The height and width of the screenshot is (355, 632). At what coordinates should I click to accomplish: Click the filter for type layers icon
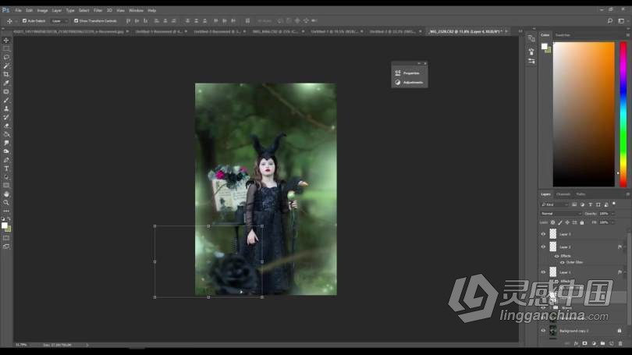(x=590, y=204)
